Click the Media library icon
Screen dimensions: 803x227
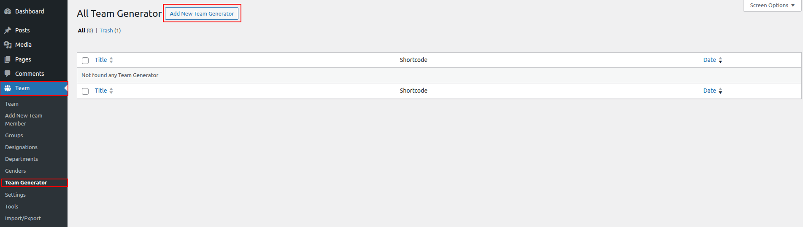[x=8, y=45]
